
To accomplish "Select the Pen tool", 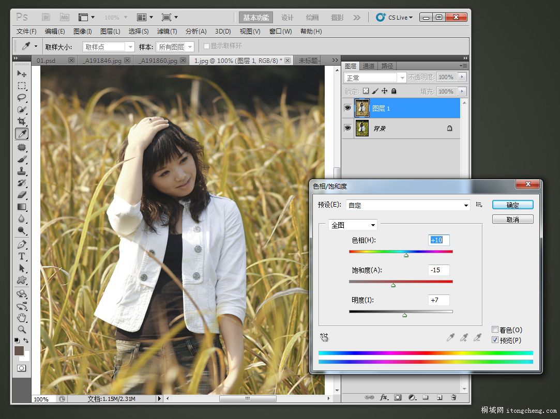I will pyautogui.click(x=22, y=244).
